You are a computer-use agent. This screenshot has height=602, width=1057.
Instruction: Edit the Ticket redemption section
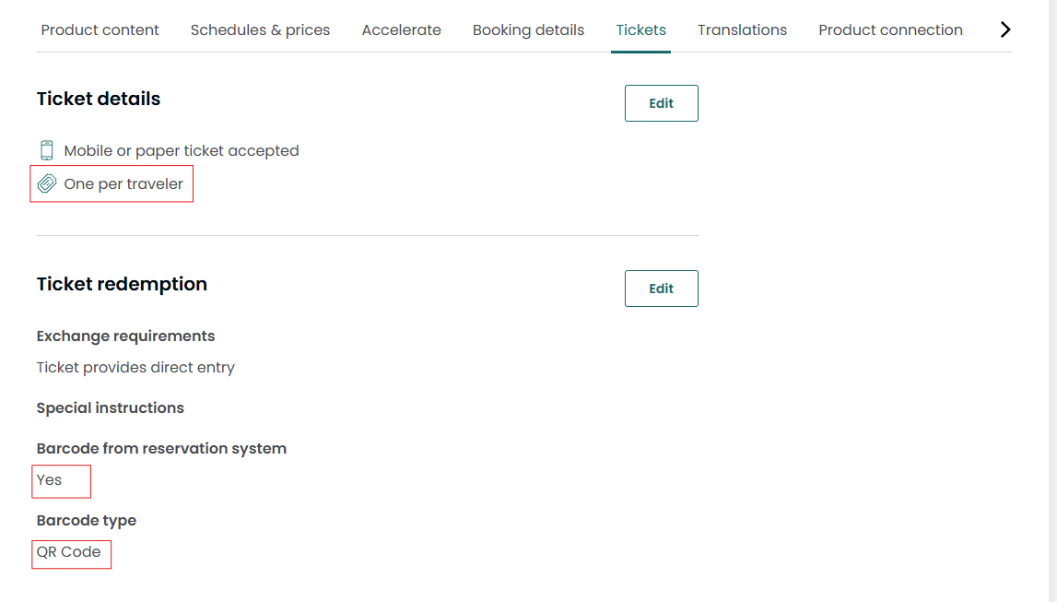661,289
